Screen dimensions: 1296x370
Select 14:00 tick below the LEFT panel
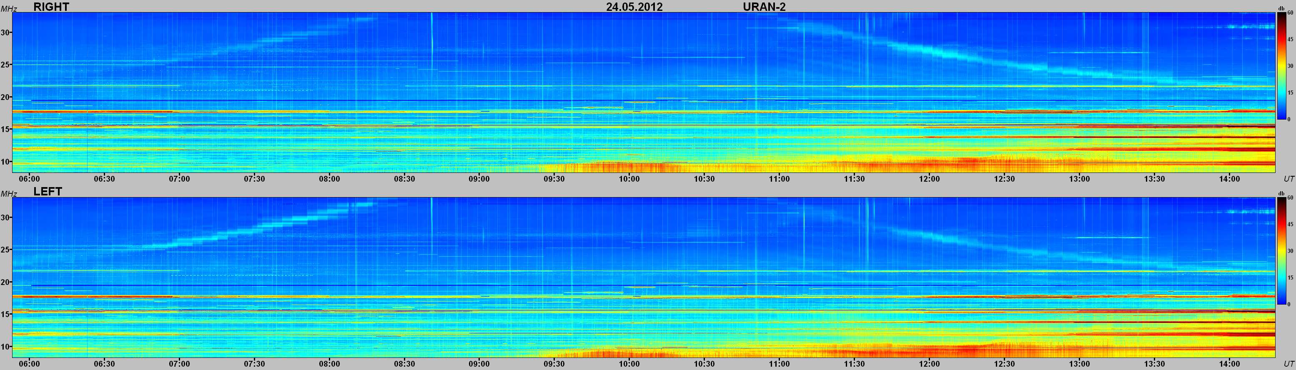point(1229,364)
